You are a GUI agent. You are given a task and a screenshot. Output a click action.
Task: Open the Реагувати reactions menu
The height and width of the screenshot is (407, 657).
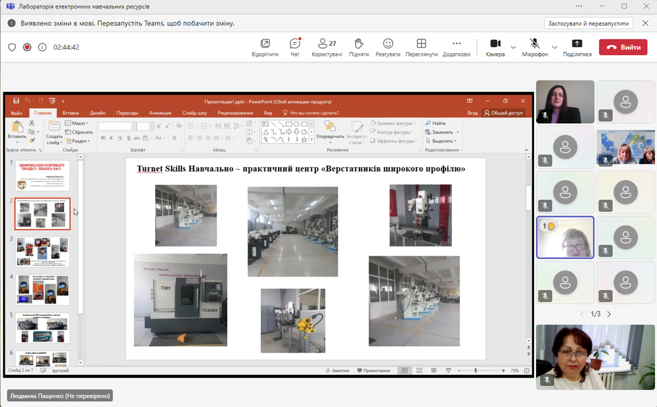click(x=388, y=44)
